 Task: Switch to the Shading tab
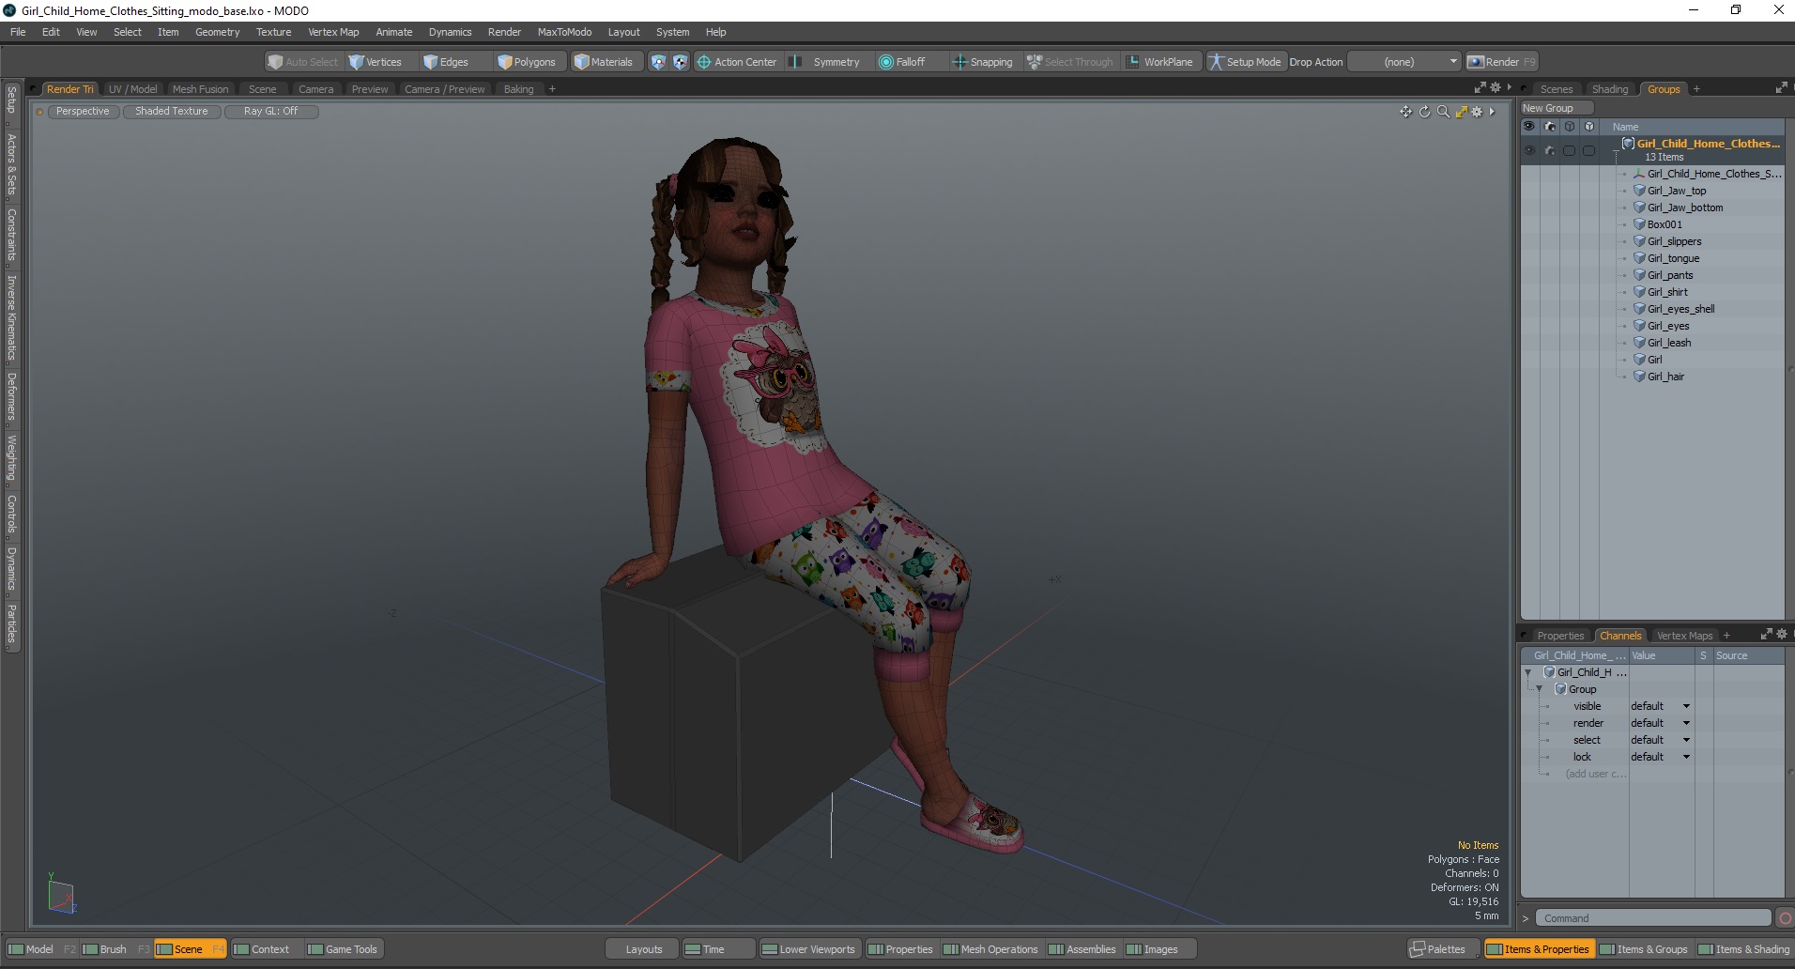1610,89
